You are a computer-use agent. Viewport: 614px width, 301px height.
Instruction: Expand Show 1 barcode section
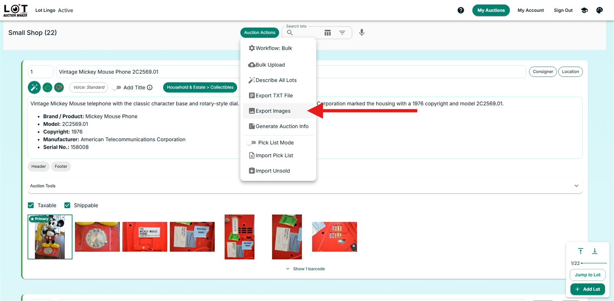click(305, 269)
